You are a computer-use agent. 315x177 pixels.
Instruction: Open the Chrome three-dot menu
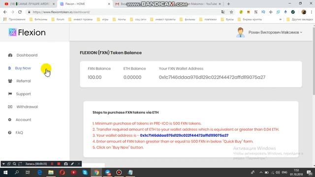click(x=312, y=12)
